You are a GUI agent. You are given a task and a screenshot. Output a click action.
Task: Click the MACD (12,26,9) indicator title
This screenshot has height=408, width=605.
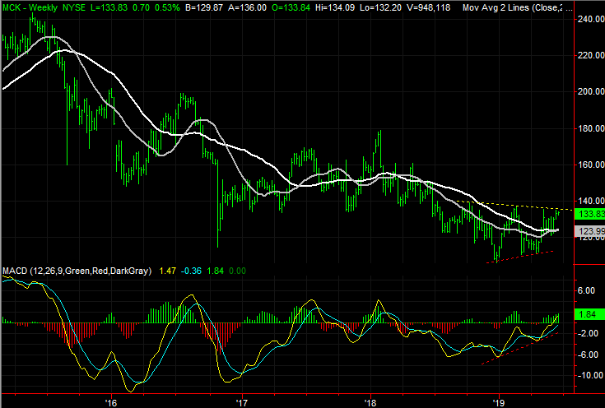tap(75, 271)
